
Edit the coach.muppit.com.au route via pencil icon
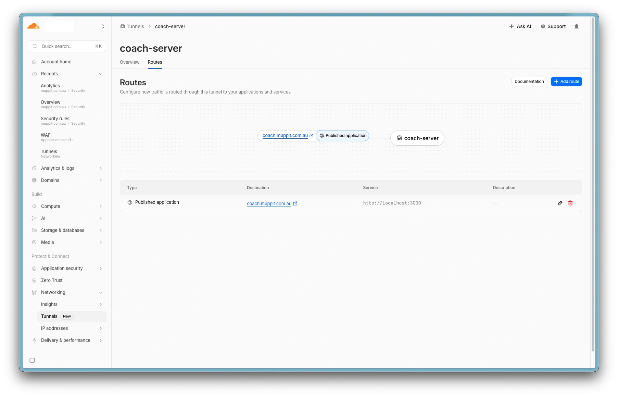point(560,203)
